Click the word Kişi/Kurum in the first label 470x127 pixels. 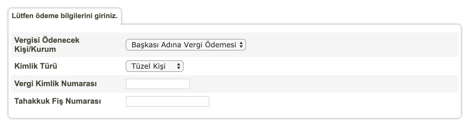pyautogui.click(x=35, y=50)
